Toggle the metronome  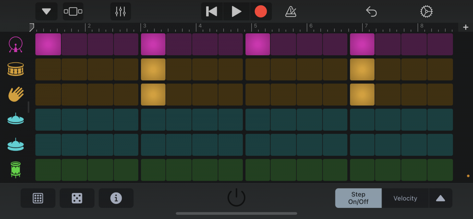pyautogui.click(x=291, y=11)
